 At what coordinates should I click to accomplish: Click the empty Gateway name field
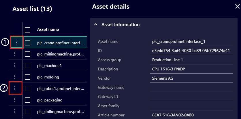(x=191, y=88)
